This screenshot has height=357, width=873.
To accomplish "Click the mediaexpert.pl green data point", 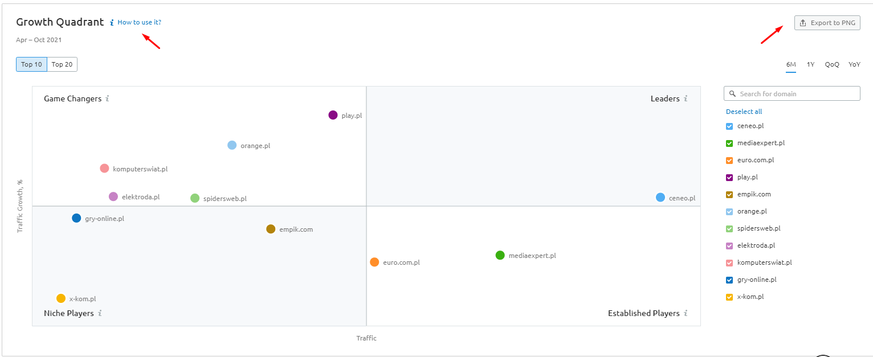I will coord(500,255).
